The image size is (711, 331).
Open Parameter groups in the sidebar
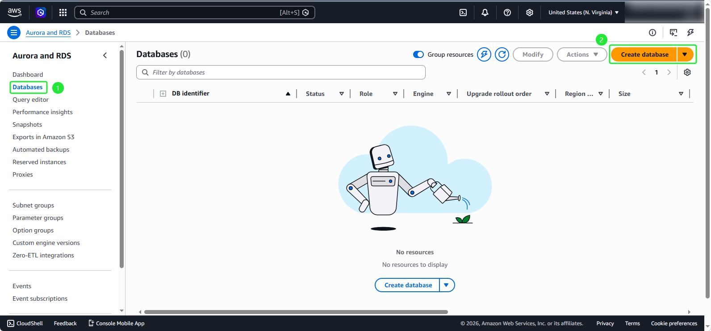(x=38, y=218)
